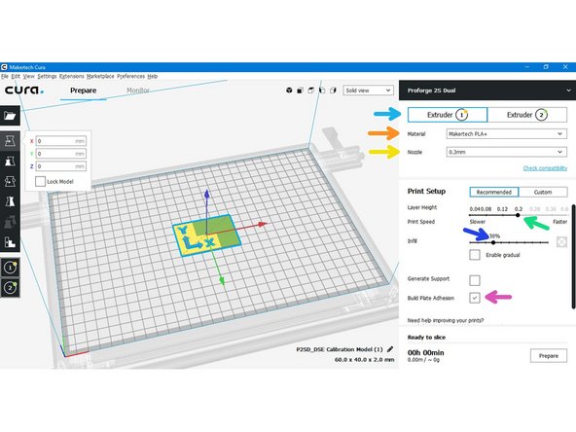
Task: Click the settings panel scrollbar
Action: click(x=573, y=256)
